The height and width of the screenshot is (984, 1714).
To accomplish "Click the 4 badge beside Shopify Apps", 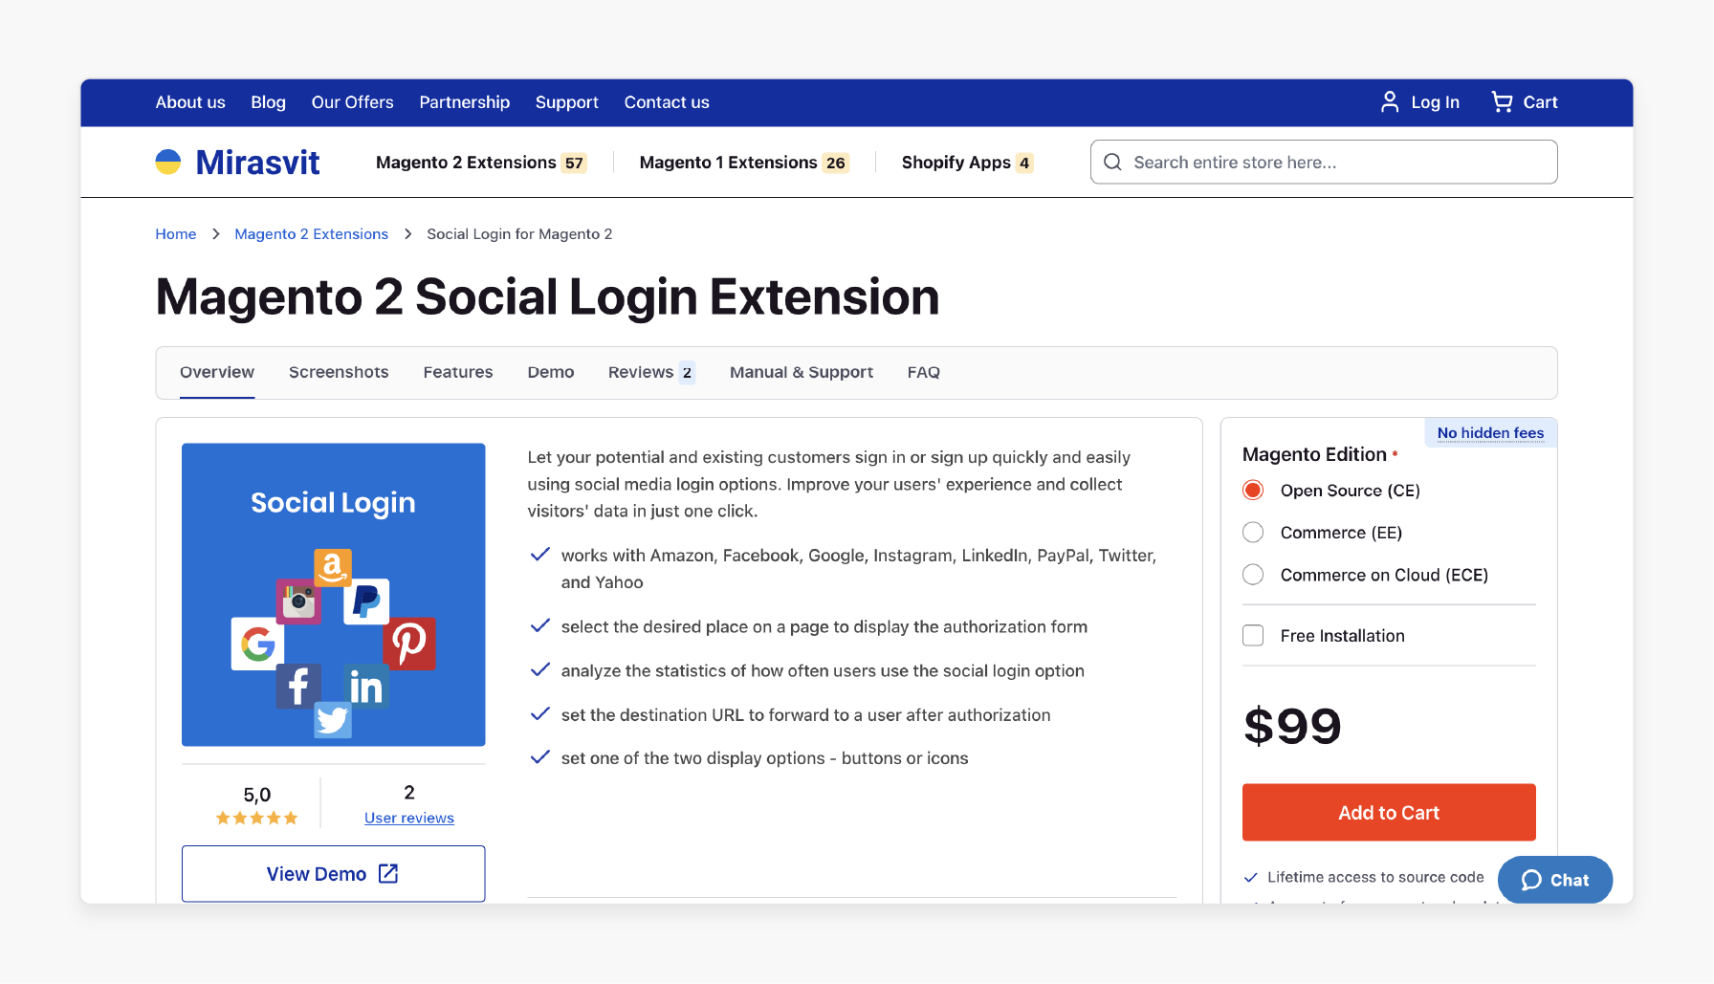I will tap(1024, 163).
